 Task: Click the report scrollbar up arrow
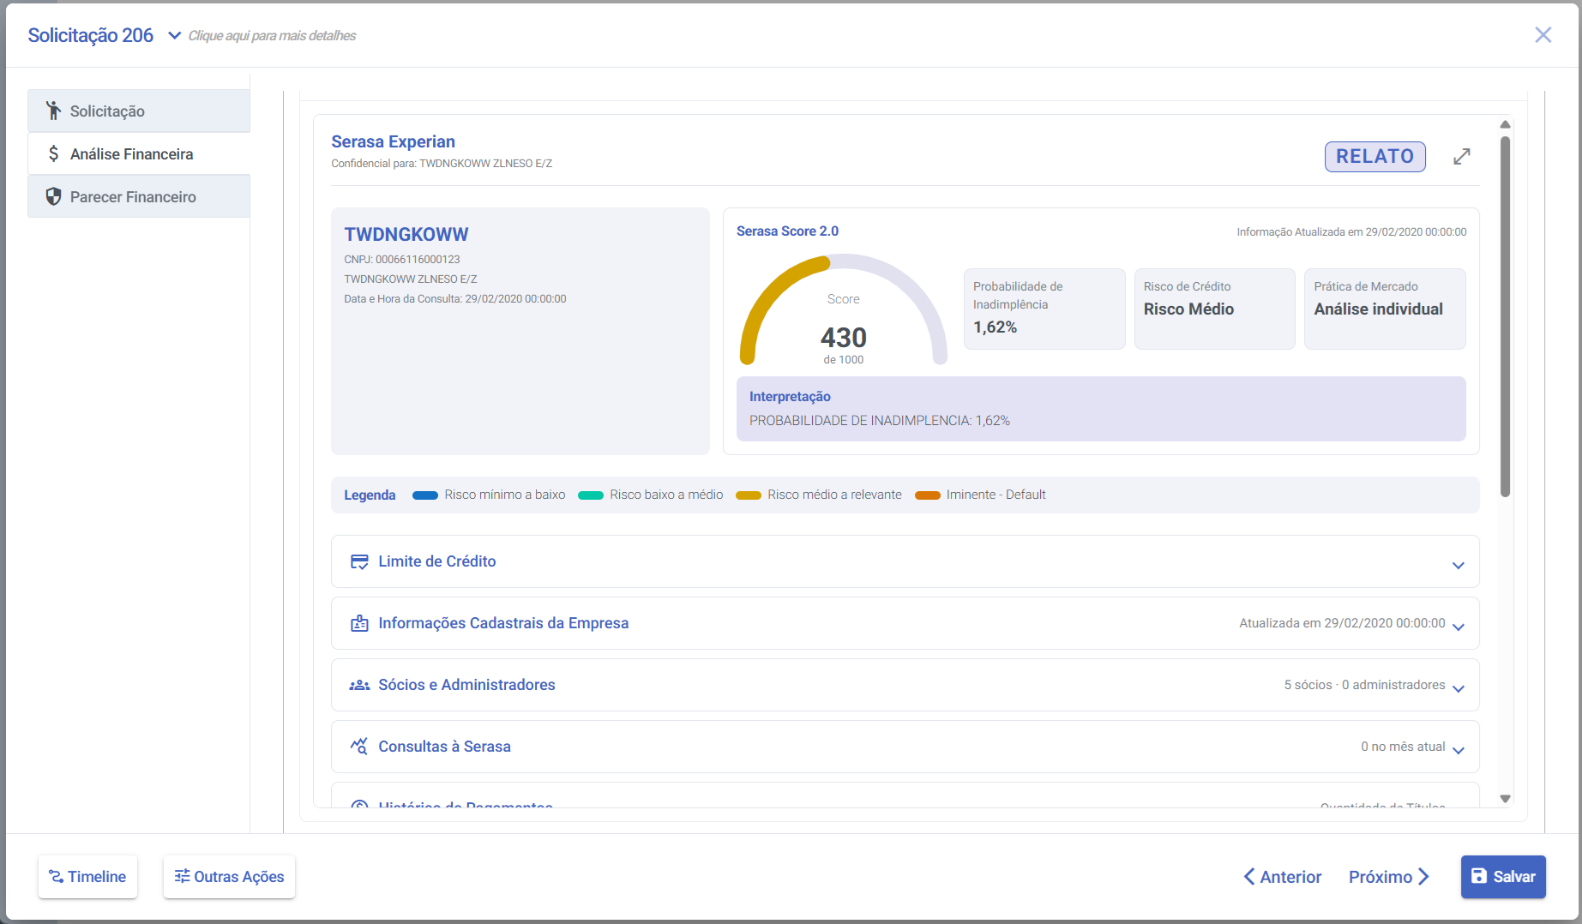coord(1505,124)
